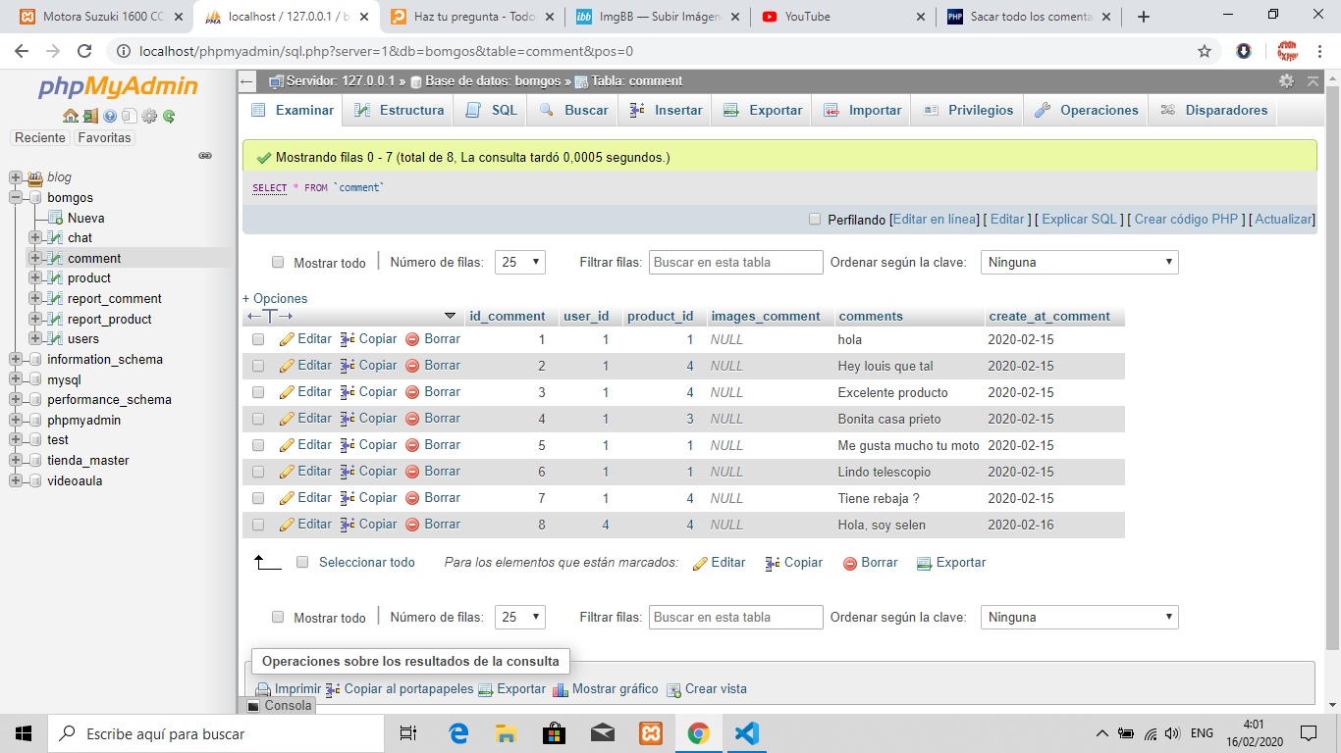Enable the Perfilando checkbox
Image resolution: width=1341 pixels, height=753 pixels.
coord(815,220)
